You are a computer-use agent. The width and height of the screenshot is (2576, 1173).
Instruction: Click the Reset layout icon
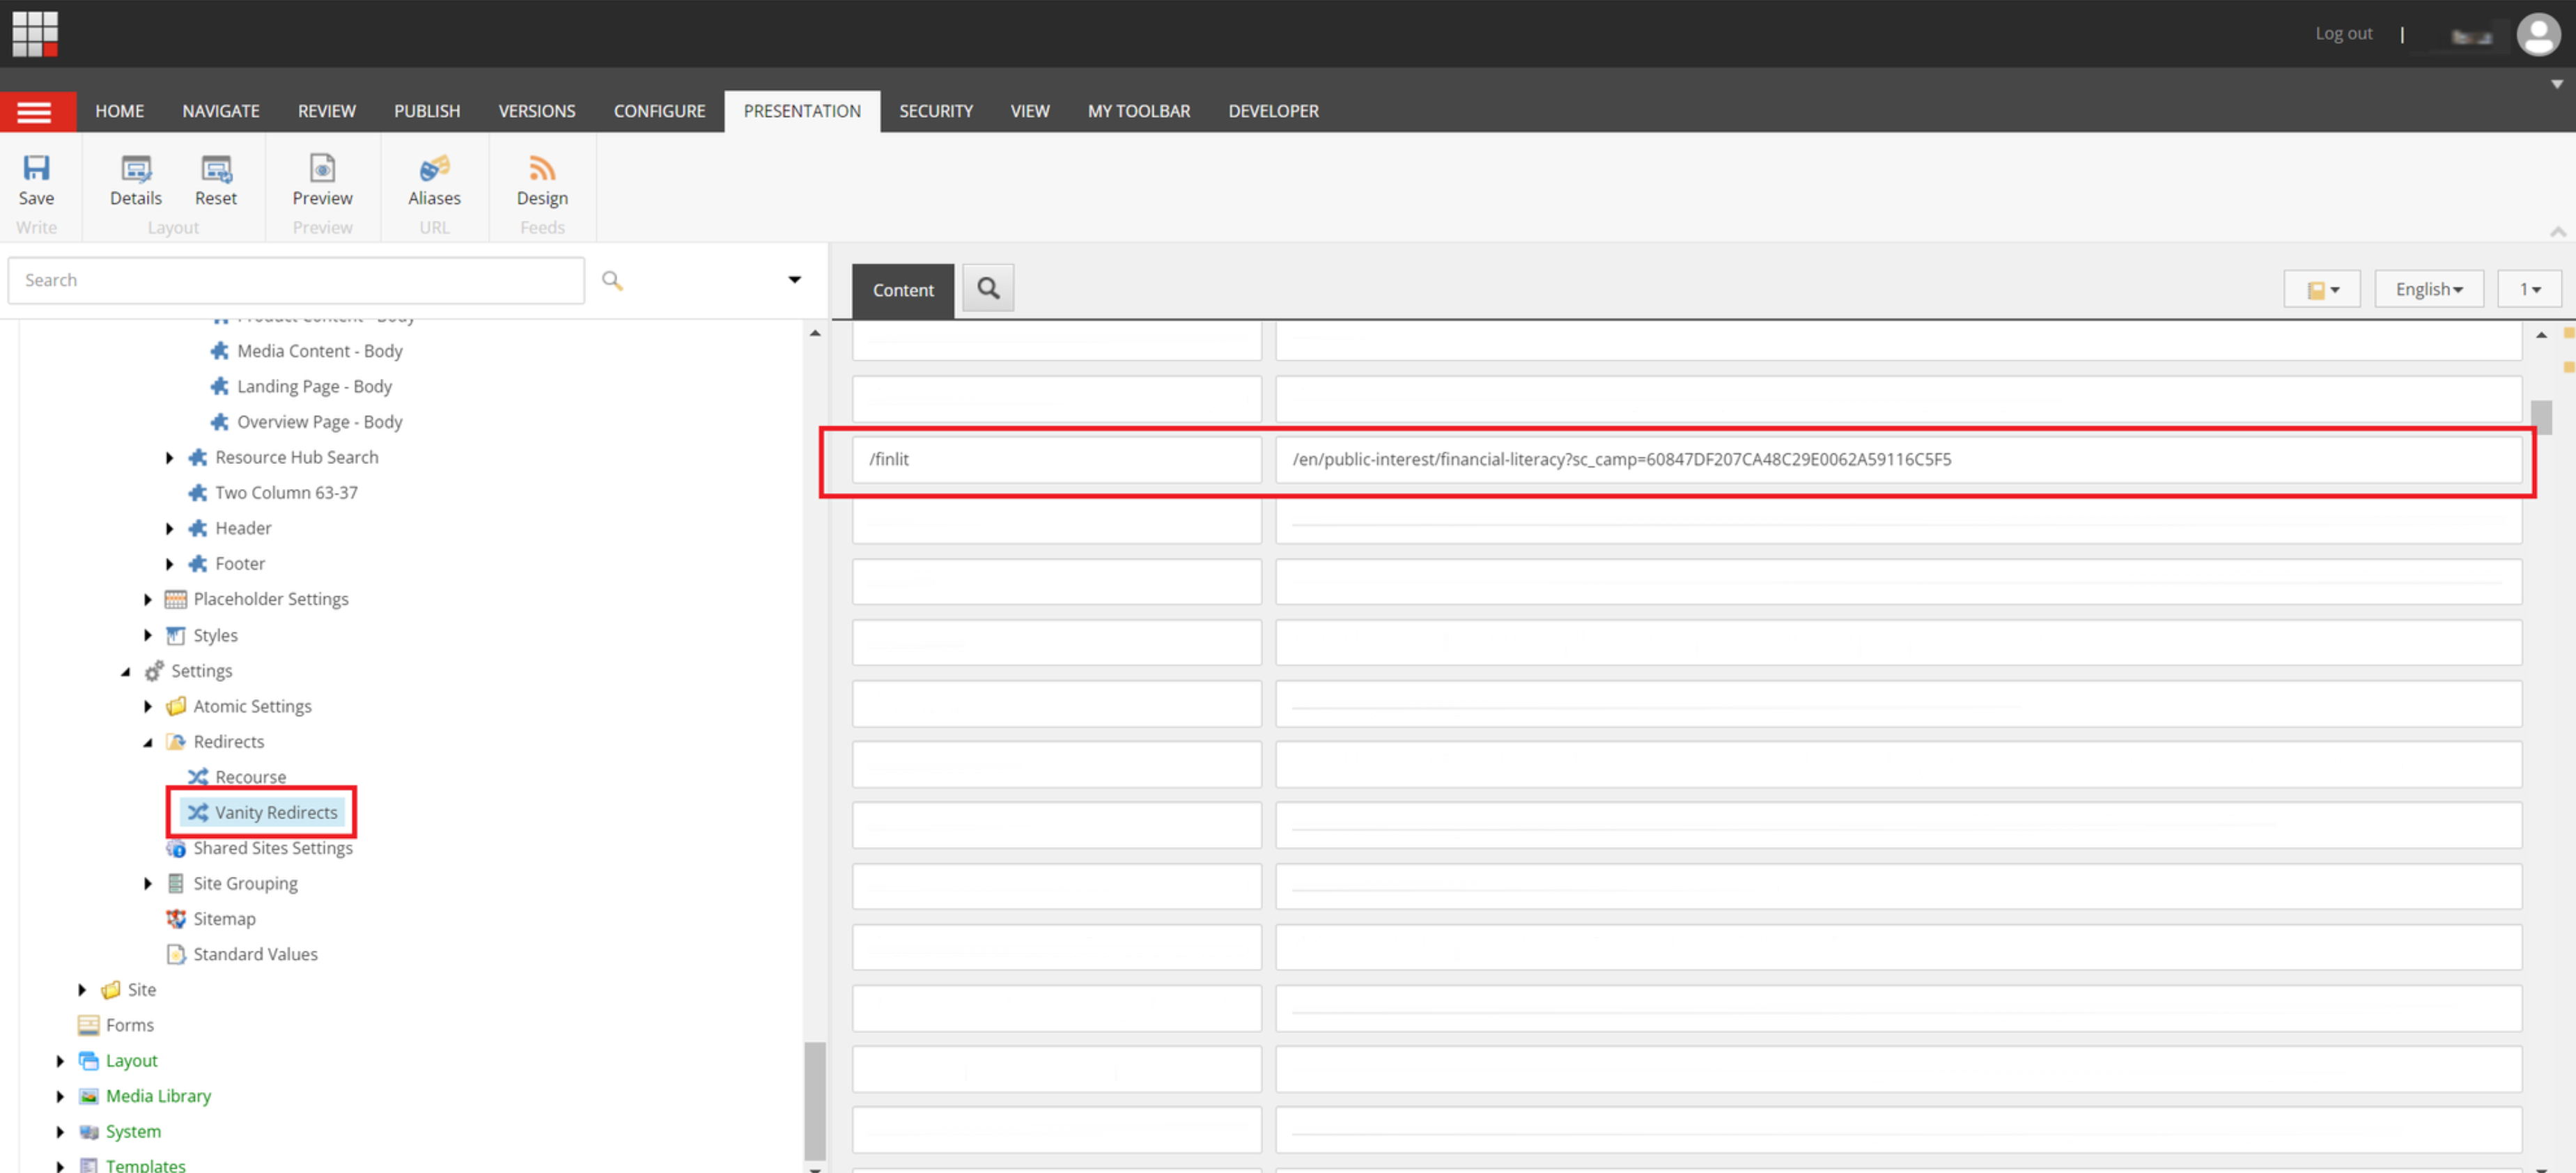(216, 185)
